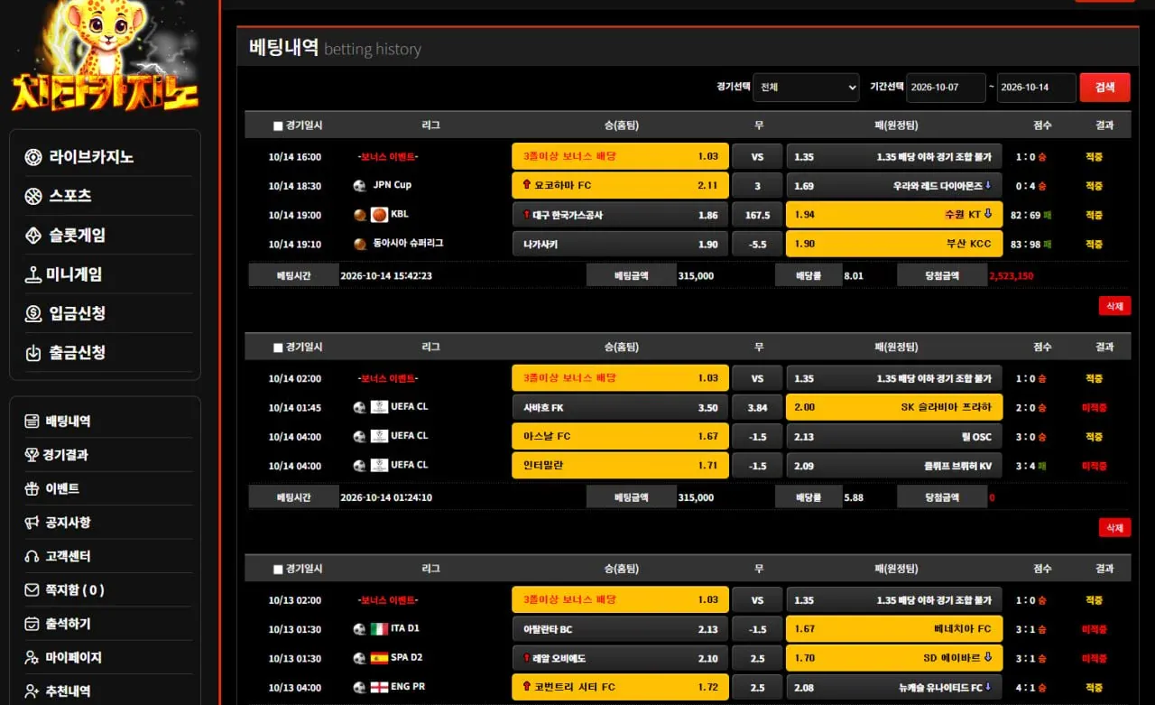Click the end date field 2026-10-14
1155x705 pixels.
point(1036,88)
